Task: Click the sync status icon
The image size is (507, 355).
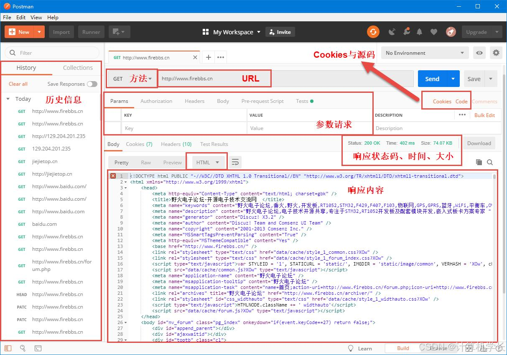Action: (x=373, y=32)
